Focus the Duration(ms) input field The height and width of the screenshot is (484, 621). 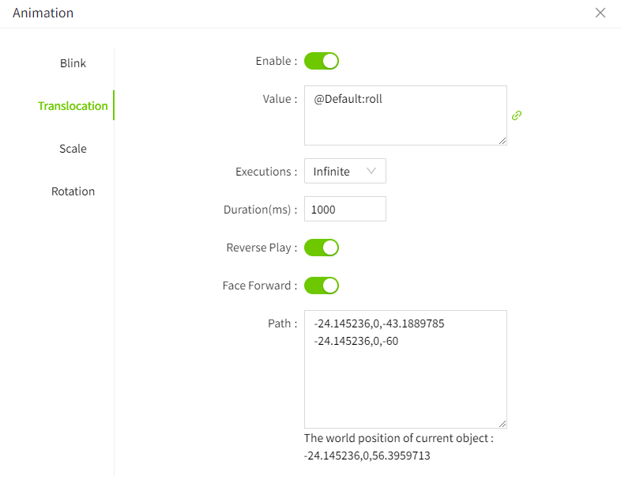coord(344,210)
